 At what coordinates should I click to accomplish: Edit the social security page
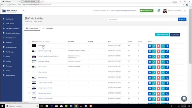[x=154, y=78]
